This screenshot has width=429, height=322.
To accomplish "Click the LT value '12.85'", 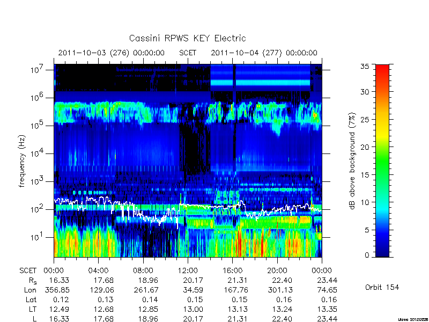I will tap(149, 309).
